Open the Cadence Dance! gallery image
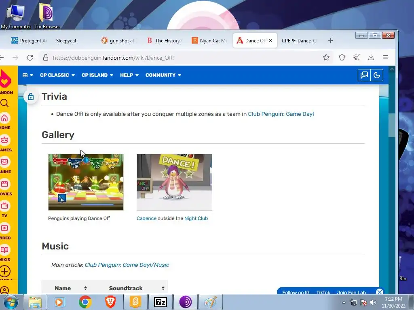 pyautogui.click(x=174, y=182)
